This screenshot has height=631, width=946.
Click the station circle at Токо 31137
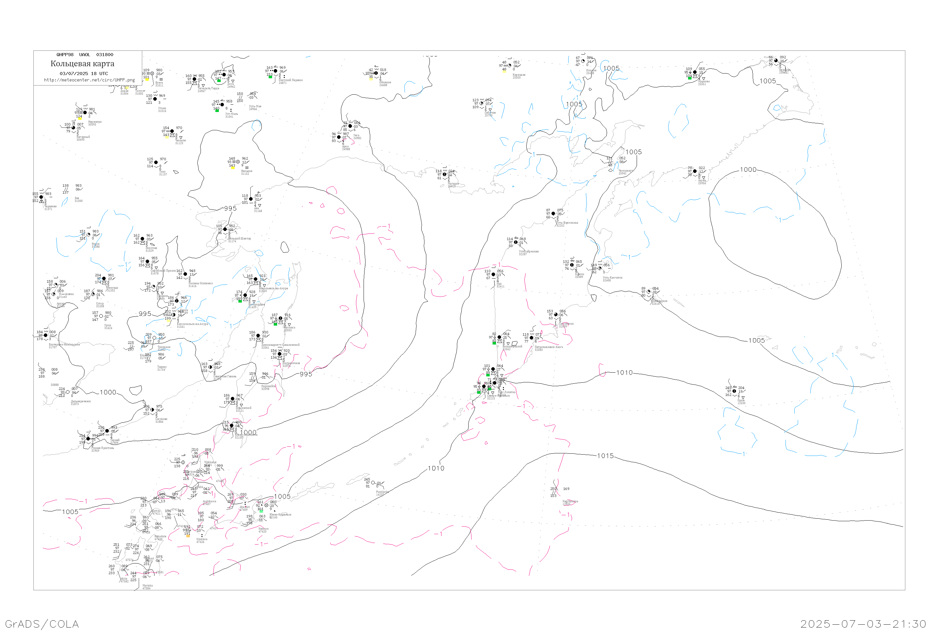(x=156, y=162)
